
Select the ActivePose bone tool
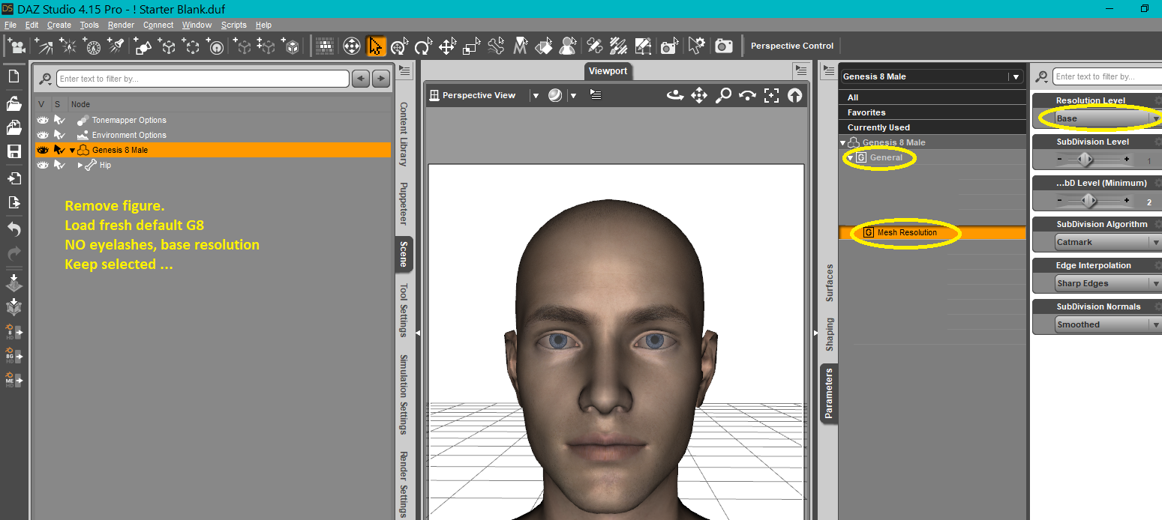point(496,46)
